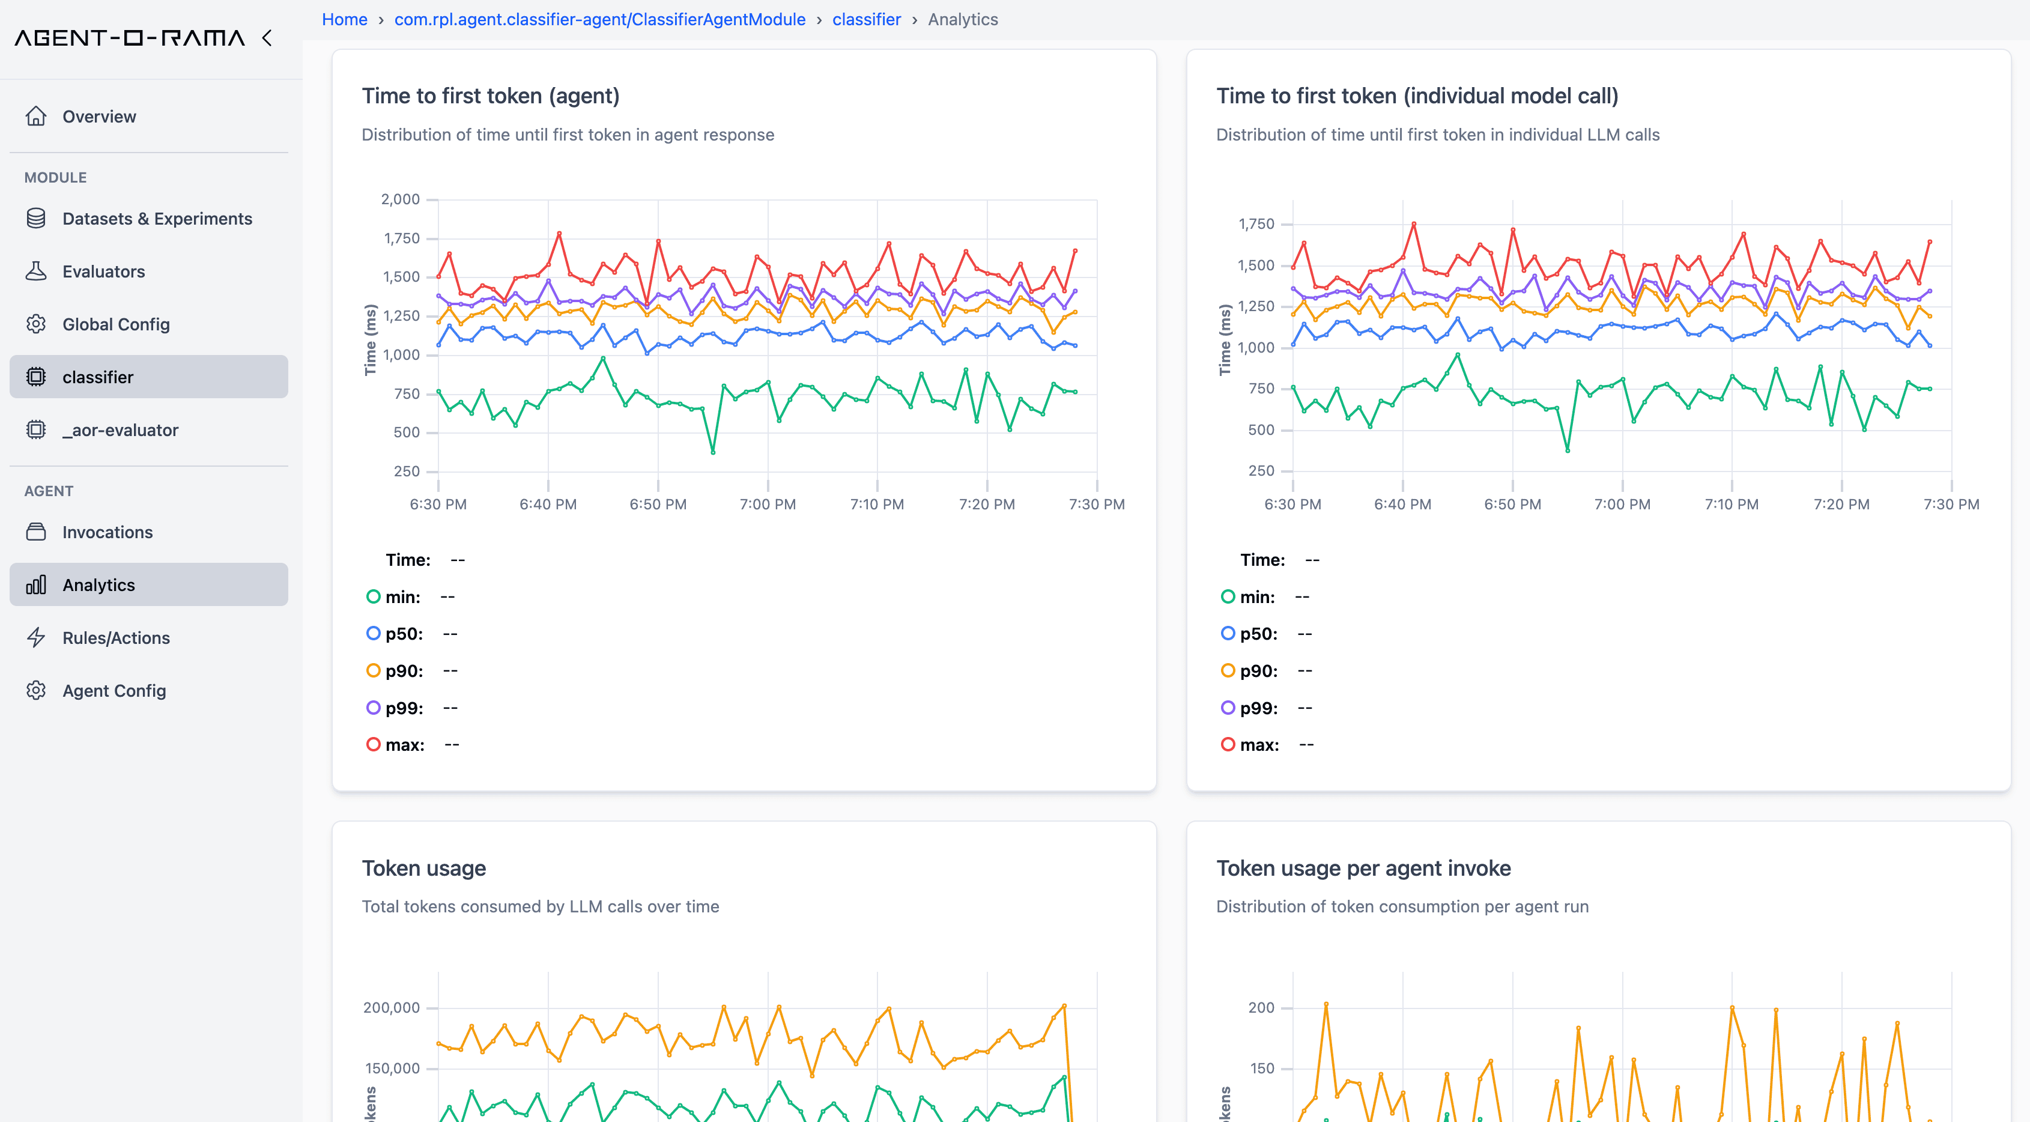The image size is (2030, 1122).
Task: Click p90 orange legend swatch in agent chart
Action: point(374,670)
